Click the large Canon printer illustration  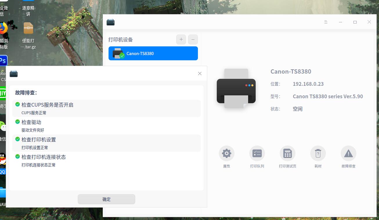(236, 88)
